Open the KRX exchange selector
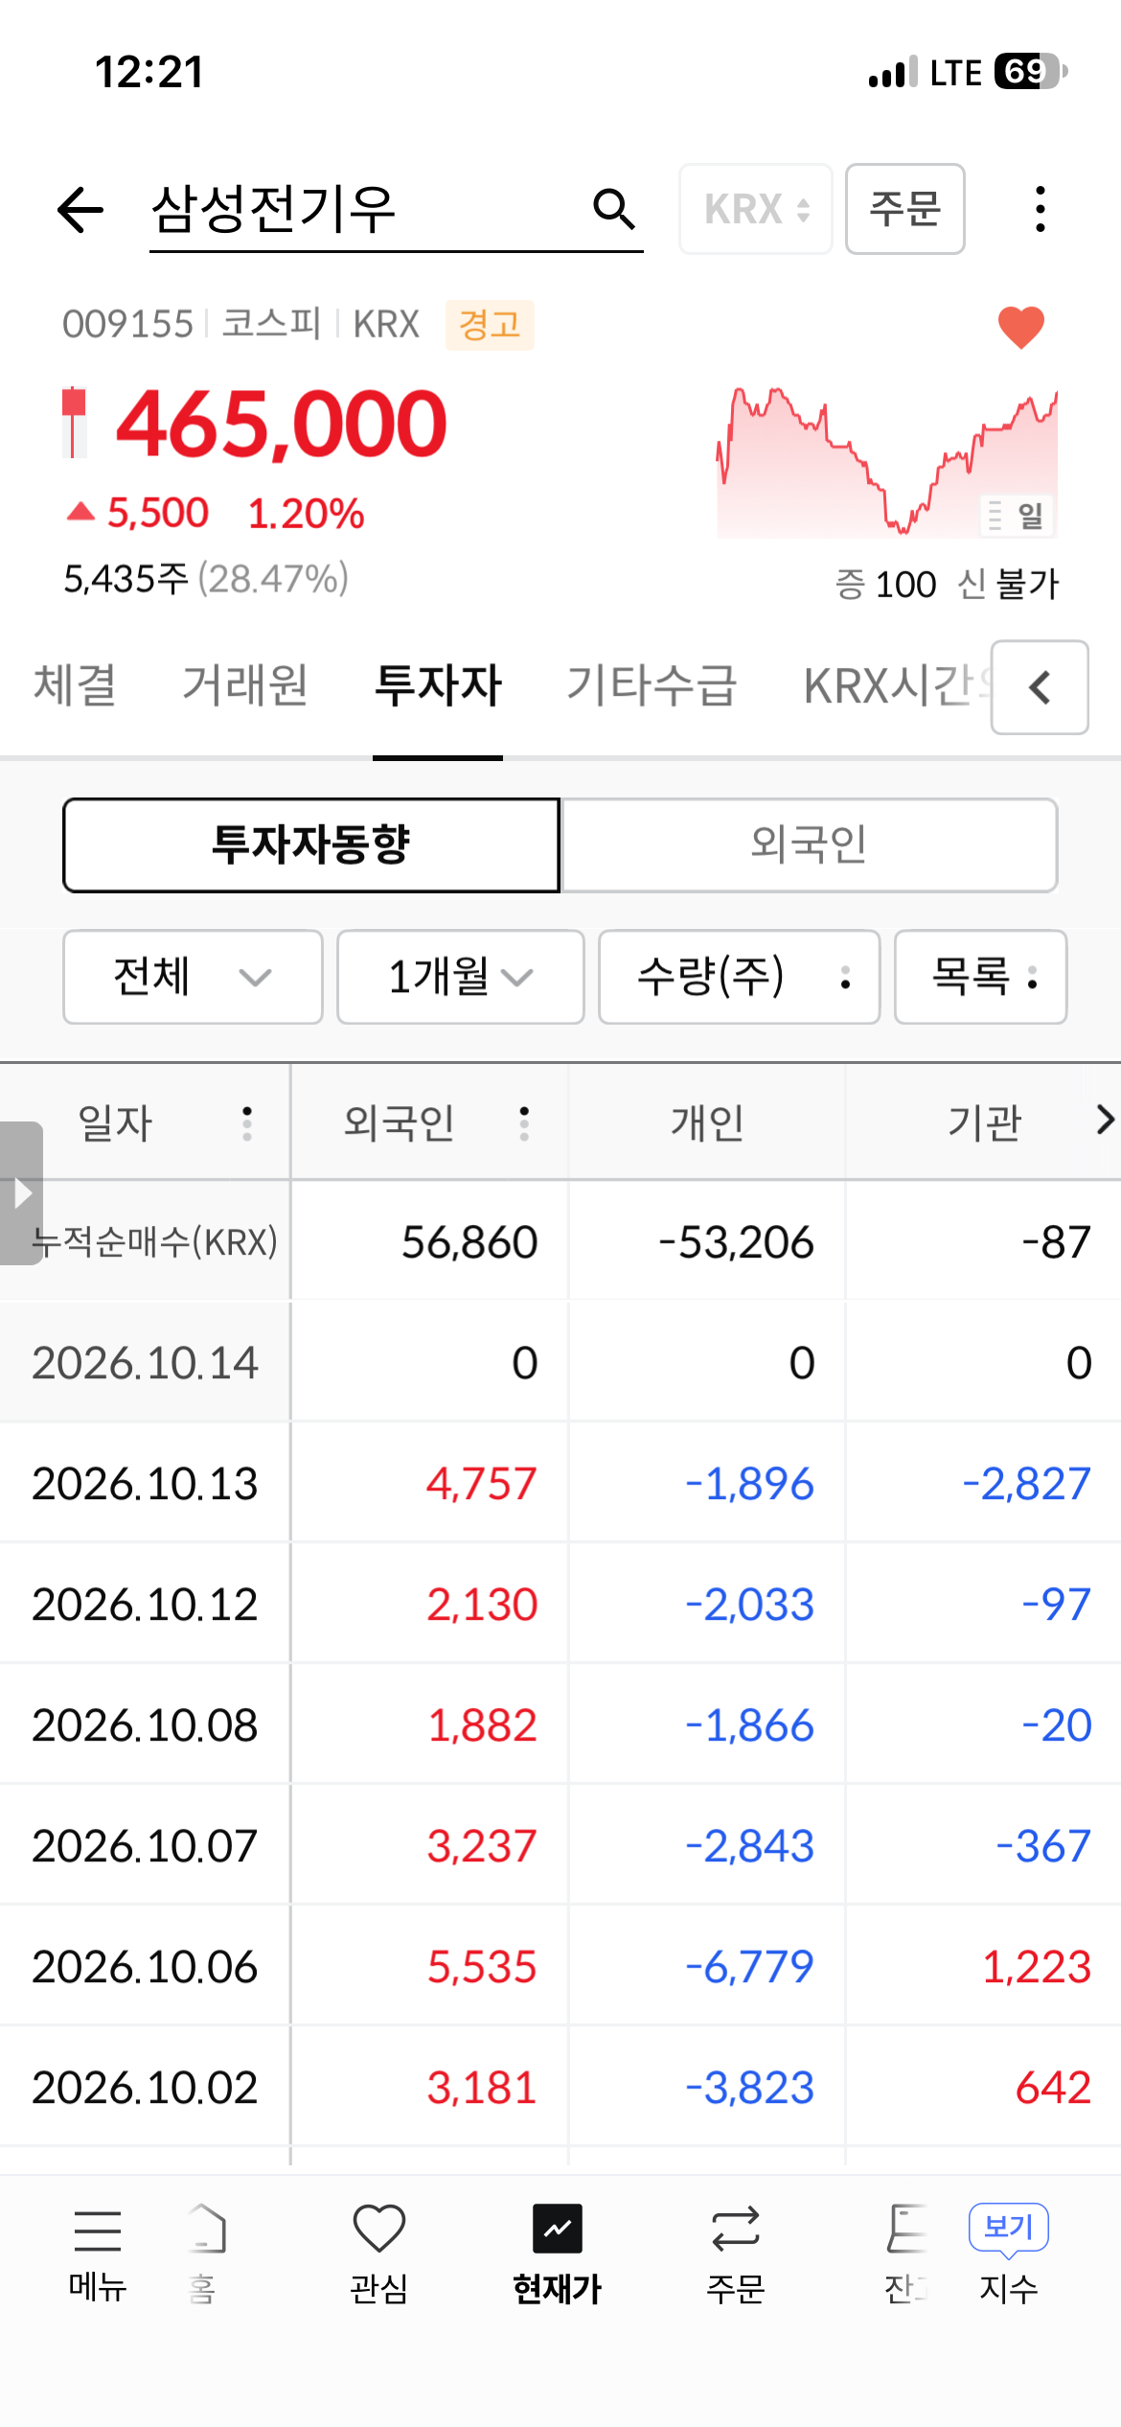The height and width of the screenshot is (2427, 1121). [x=756, y=209]
